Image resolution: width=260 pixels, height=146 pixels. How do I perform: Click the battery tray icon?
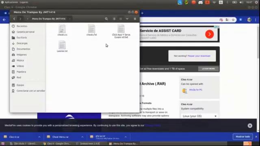pos(234,2)
